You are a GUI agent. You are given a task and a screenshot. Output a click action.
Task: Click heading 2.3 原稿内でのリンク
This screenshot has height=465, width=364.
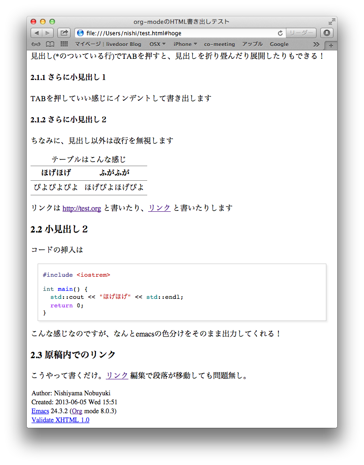click(73, 355)
